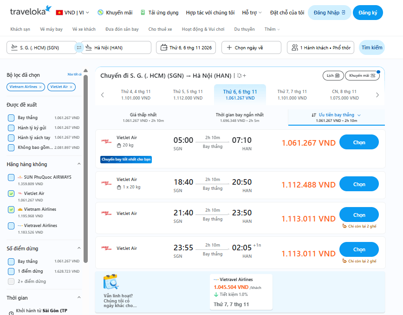Remove the Vietnam Airlines filter chip
This screenshot has height=315, width=403.
pyautogui.click(x=40, y=87)
